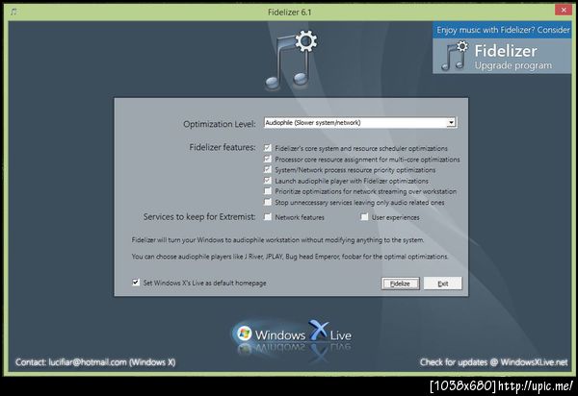Click Check for updates @ WindowsXLive.net
578x396 pixels.
point(493,362)
